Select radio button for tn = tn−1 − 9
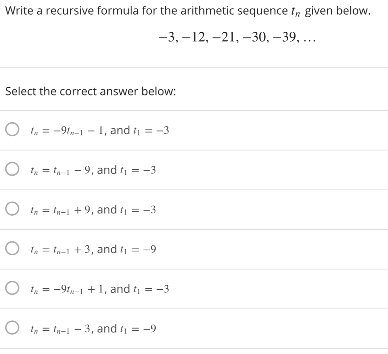The height and width of the screenshot is (354, 388). tap(12, 169)
